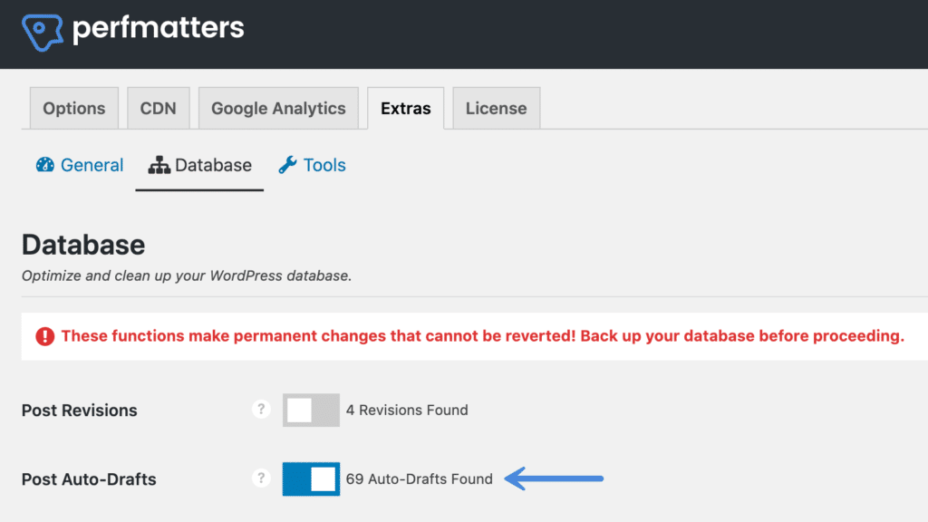Image resolution: width=928 pixels, height=522 pixels.
Task: Click the Database hierarchy icon
Action: click(x=159, y=165)
